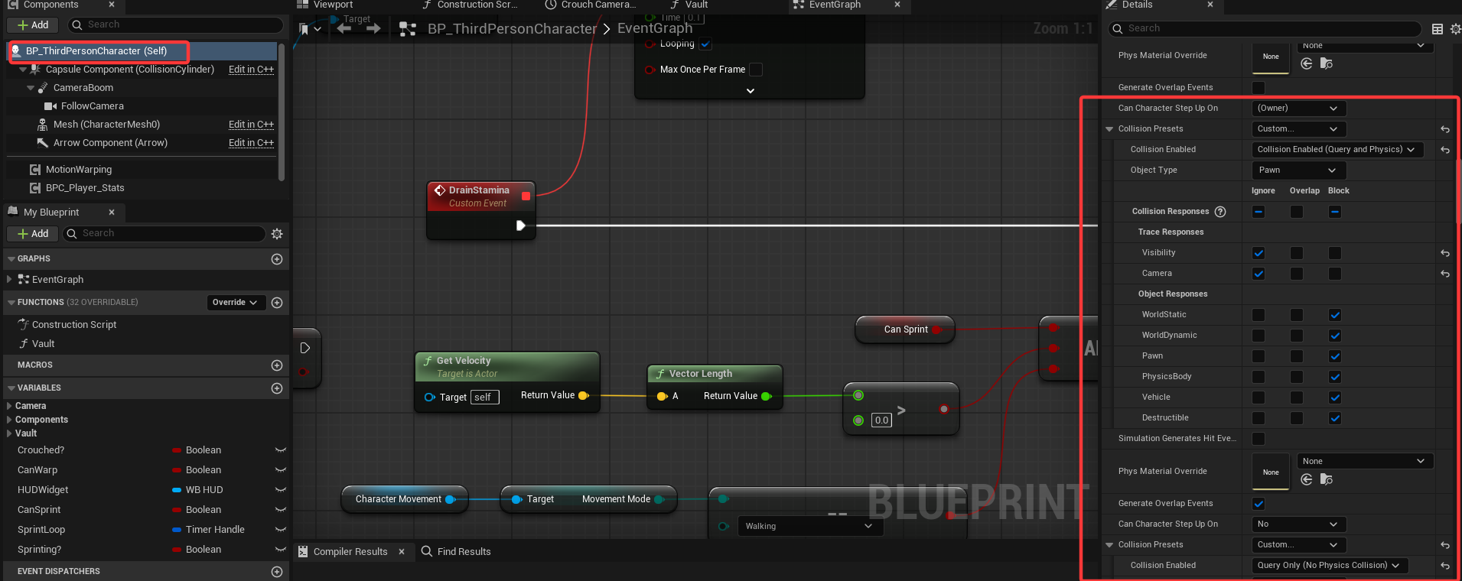Open Object Type Pawn dropdown
The width and height of the screenshot is (1462, 581).
[x=1298, y=170]
